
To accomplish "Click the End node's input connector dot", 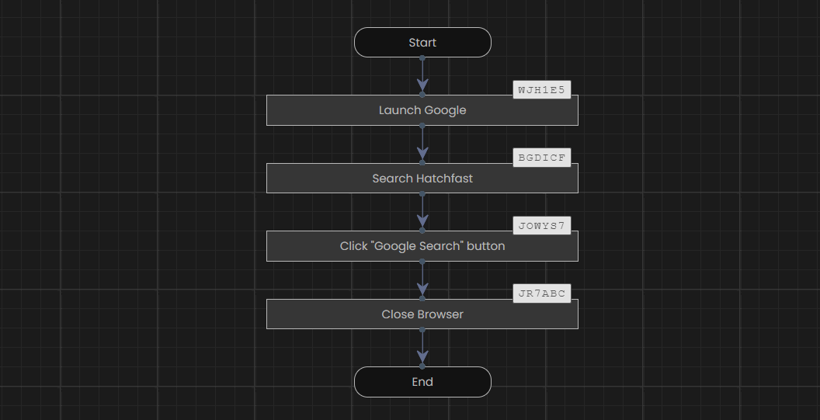I will coord(422,366).
